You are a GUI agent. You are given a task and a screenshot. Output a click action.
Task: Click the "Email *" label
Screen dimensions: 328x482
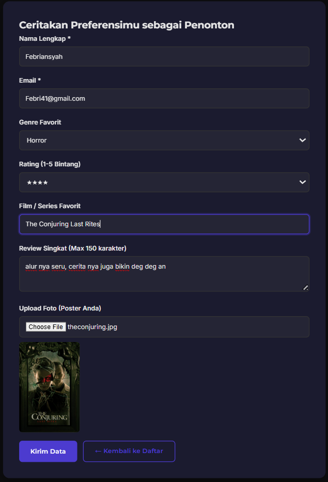[x=30, y=81]
